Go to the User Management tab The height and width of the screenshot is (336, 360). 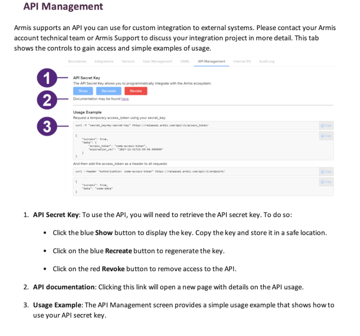tap(158, 62)
